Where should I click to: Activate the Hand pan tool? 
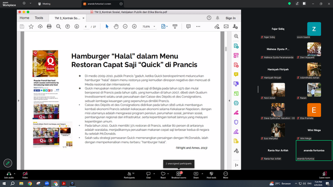116,26
